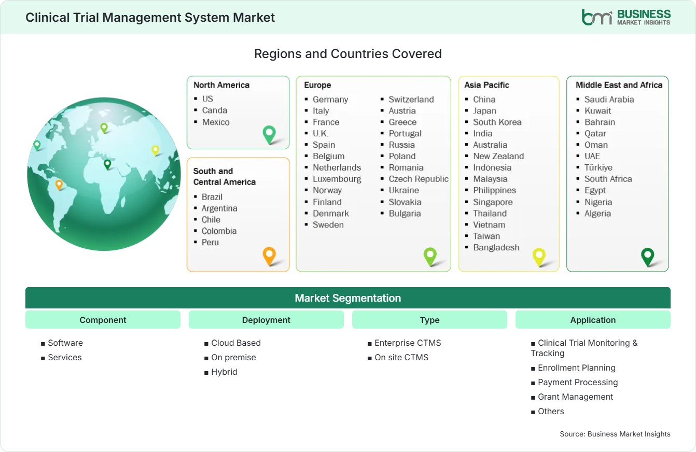This screenshot has height=452, width=696.
Task: Click the orange pin on globe over South America
Action: pyautogui.click(x=59, y=185)
